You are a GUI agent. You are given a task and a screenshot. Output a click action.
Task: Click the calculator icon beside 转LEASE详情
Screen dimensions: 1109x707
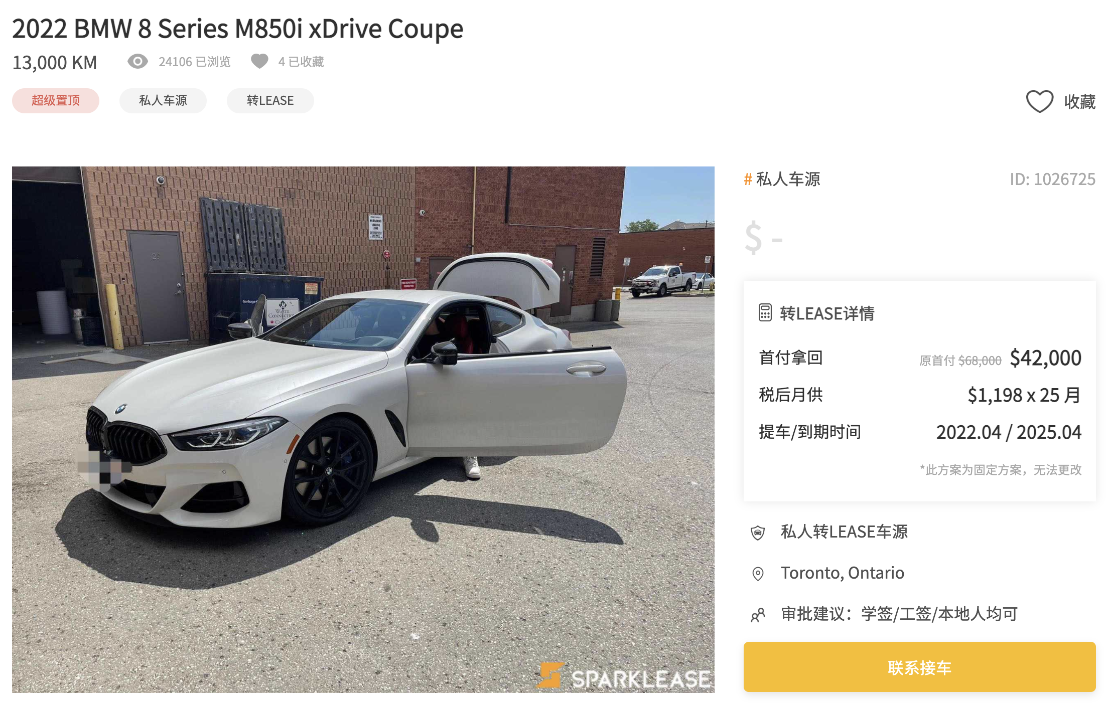point(765,313)
